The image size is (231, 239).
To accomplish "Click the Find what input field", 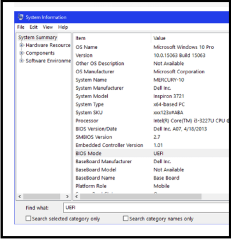I will (x=146, y=208).
